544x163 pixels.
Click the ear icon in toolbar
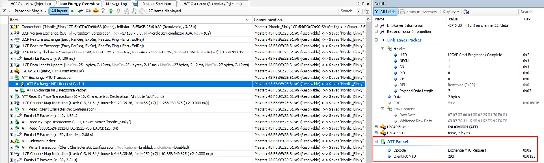tap(118, 11)
